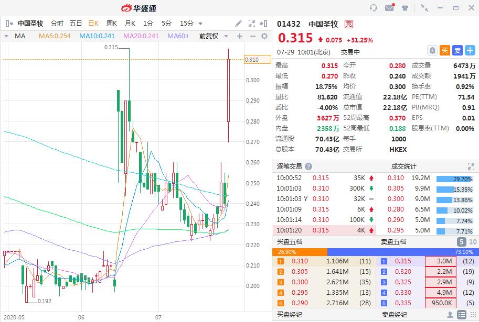The width and height of the screenshot is (479, 322).
Task: Collapse the left panel next to 中国圣牧
Action: [x=9, y=24]
